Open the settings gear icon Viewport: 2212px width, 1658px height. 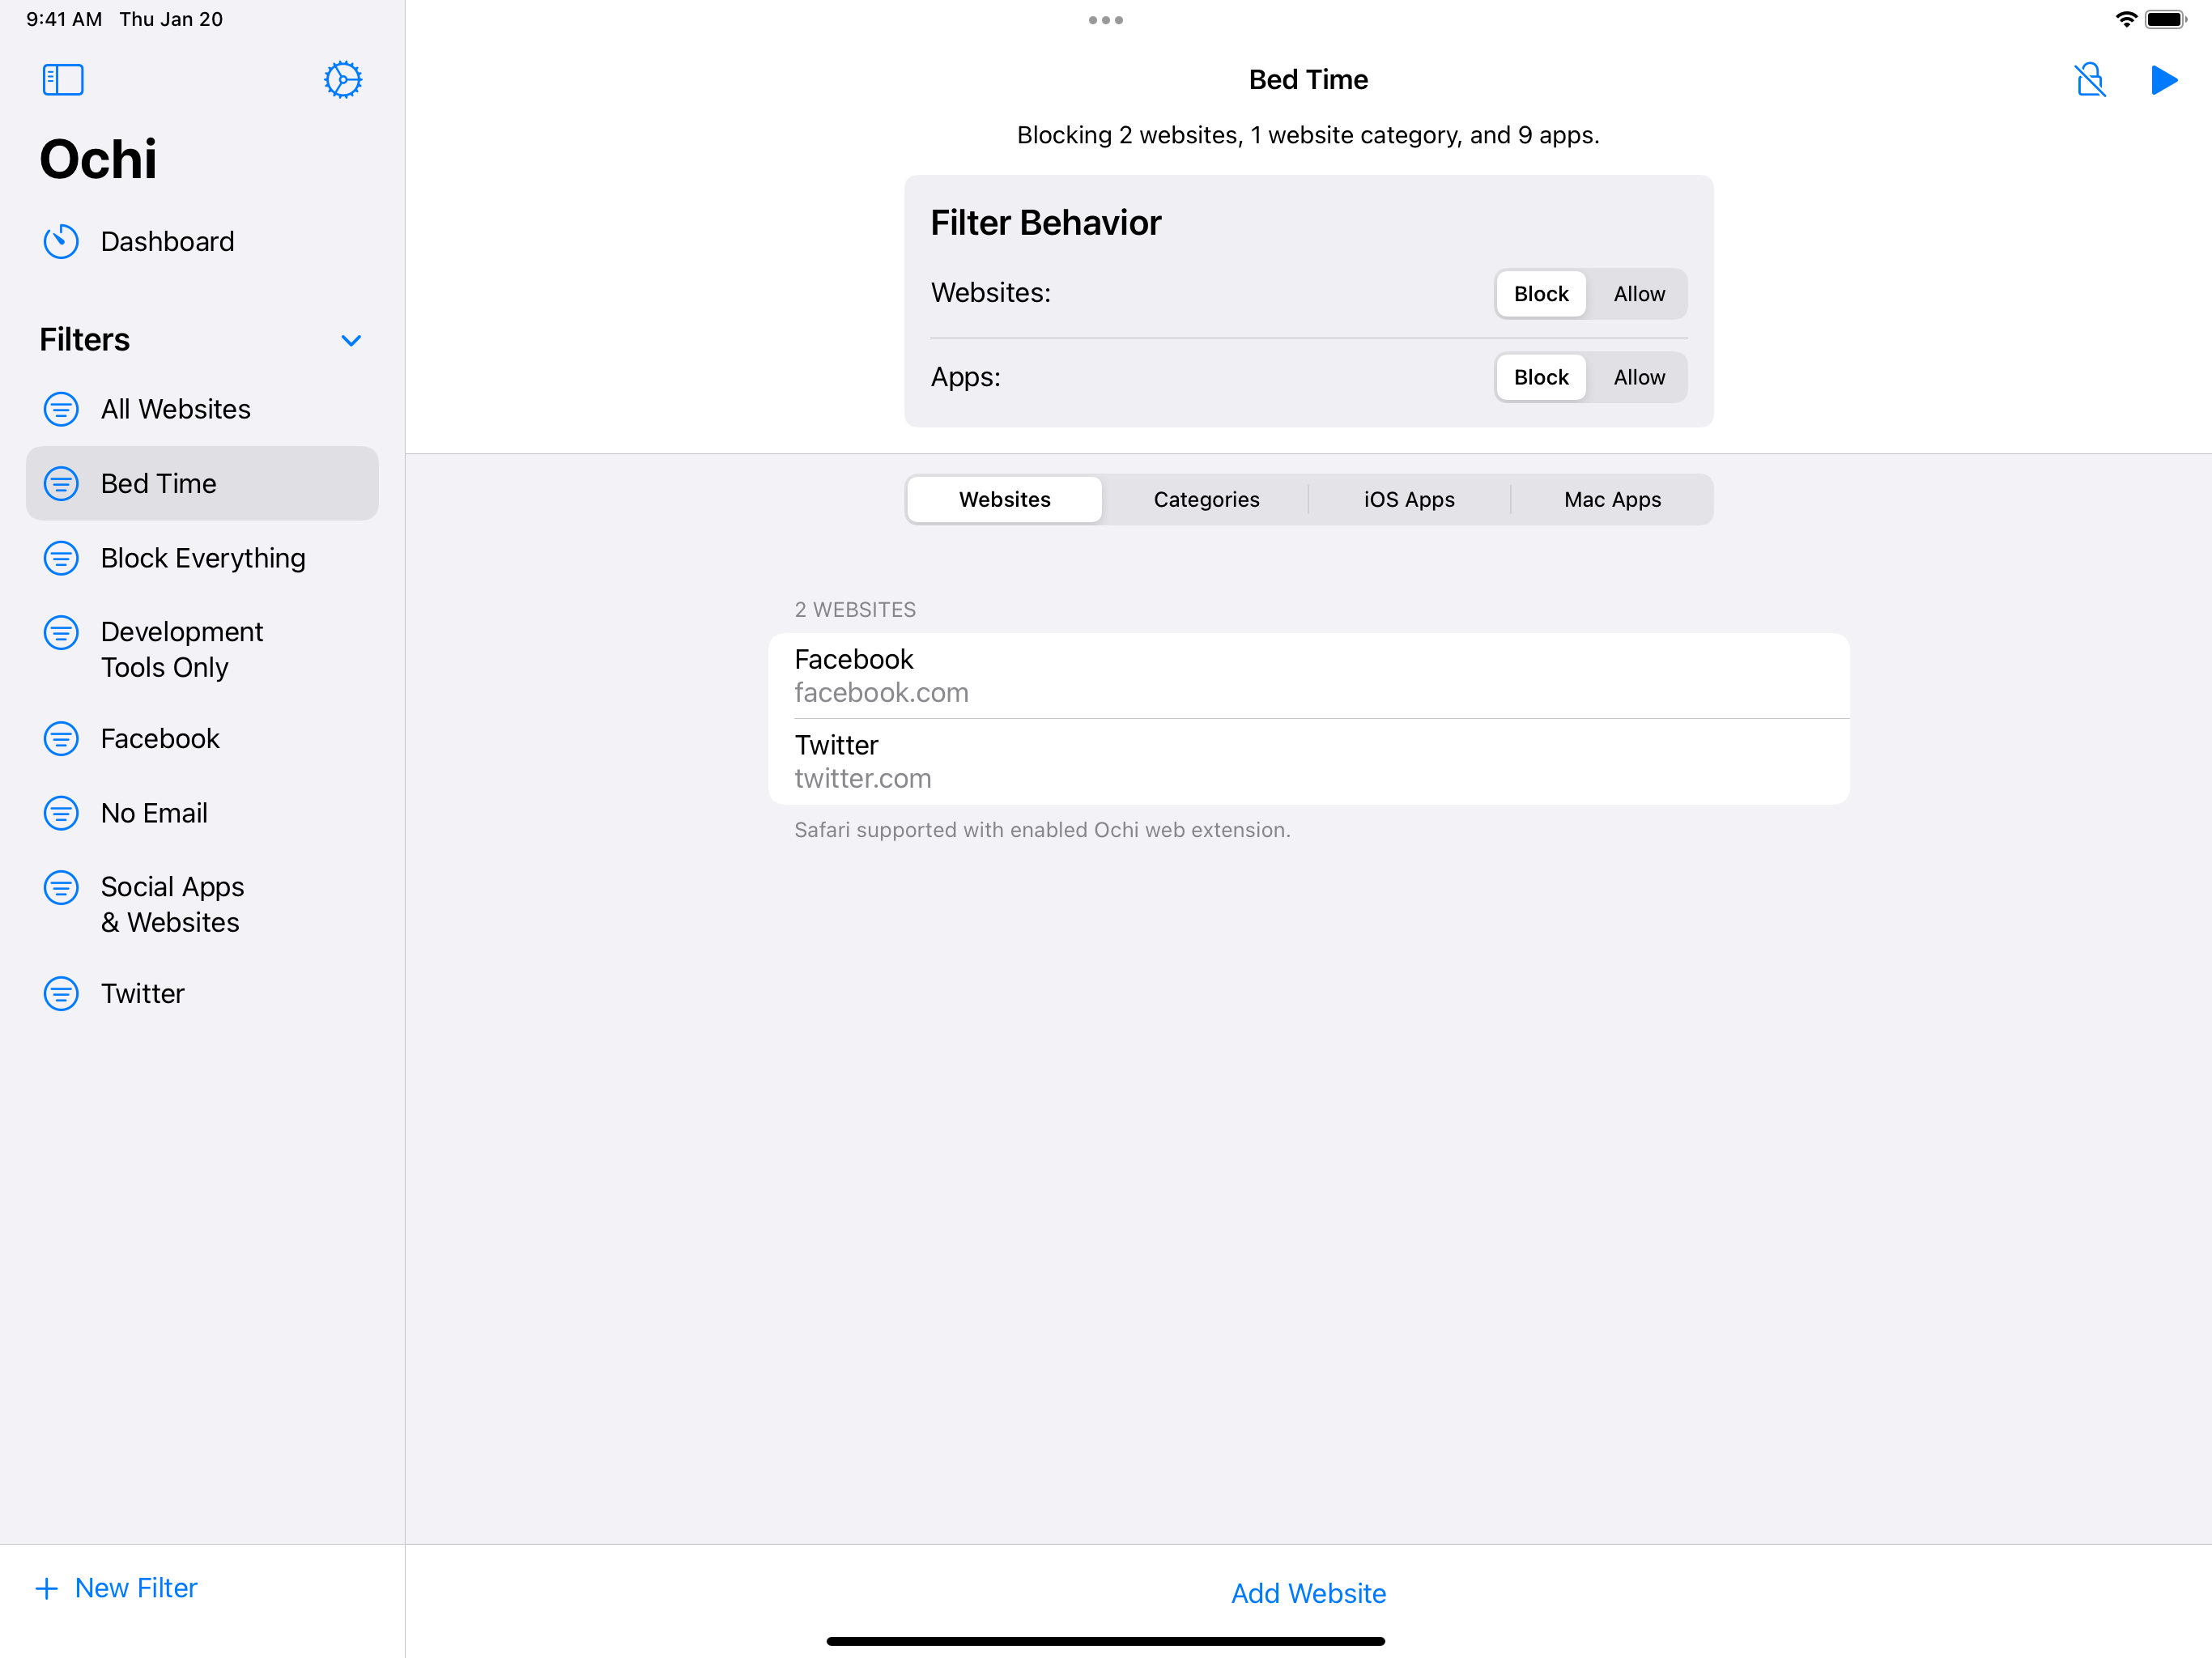(342, 80)
